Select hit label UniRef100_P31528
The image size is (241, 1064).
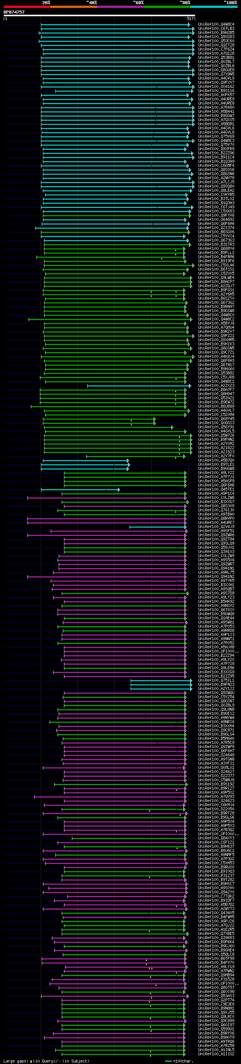click(216, 979)
